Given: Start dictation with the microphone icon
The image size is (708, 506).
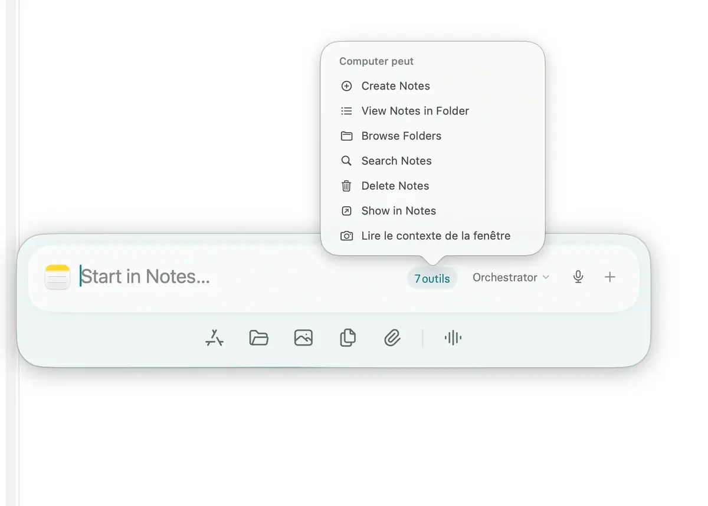Looking at the screenshot, I should (x=578, y=277).
